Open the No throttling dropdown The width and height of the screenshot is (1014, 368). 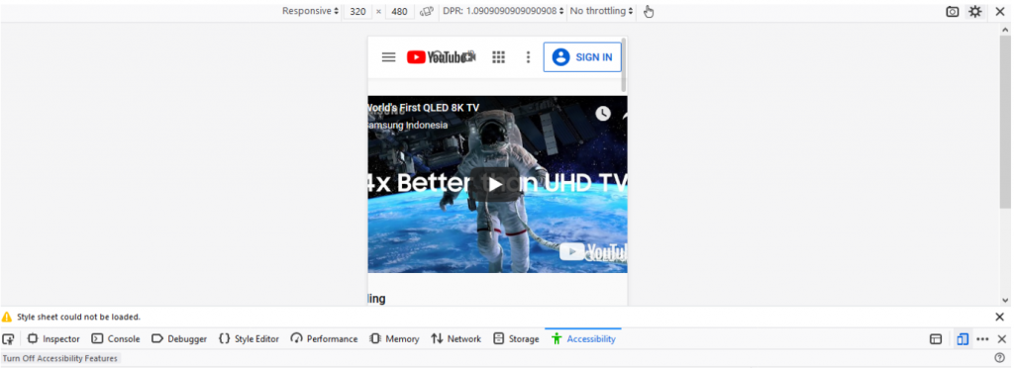coord(601,11)
